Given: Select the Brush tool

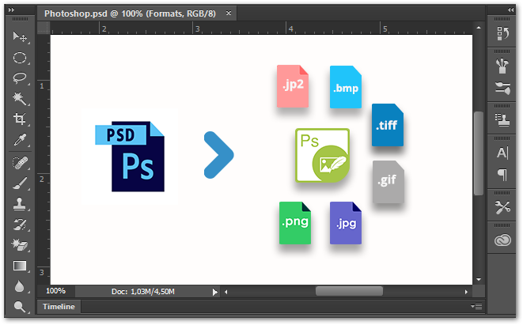Looking at the screenshot, I should (x=20, y=183).
